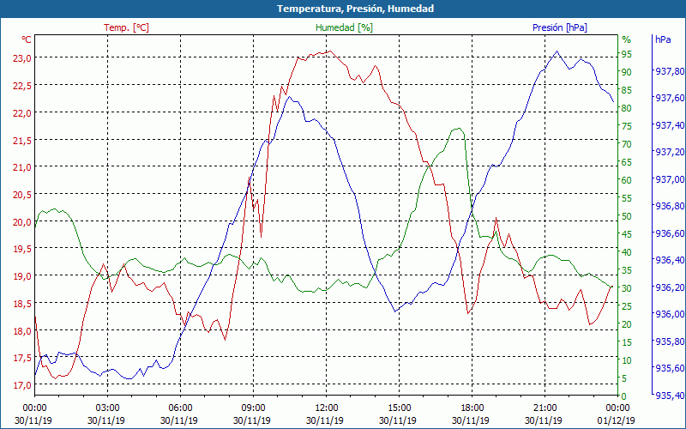Click the green "60" humidity tick label
The width and height of the screenshot is (686, 429).
pos(627,180)
